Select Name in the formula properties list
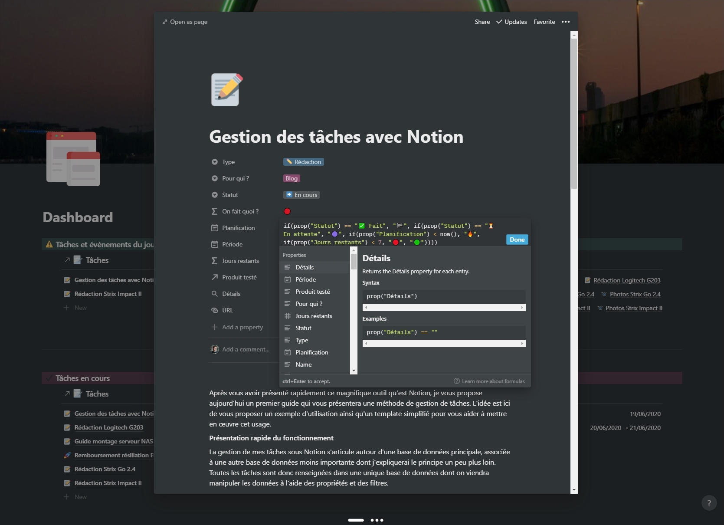This screenshot has height=525, width=724. coord(315,364)
